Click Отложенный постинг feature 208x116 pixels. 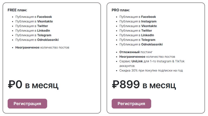pyautogui.click(x=136, y=52)
